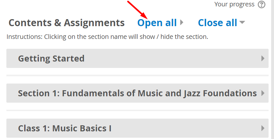This screenshot has height=139, width=274.
Task: Click the help icon beside Your progress
Action: point(262,4)
